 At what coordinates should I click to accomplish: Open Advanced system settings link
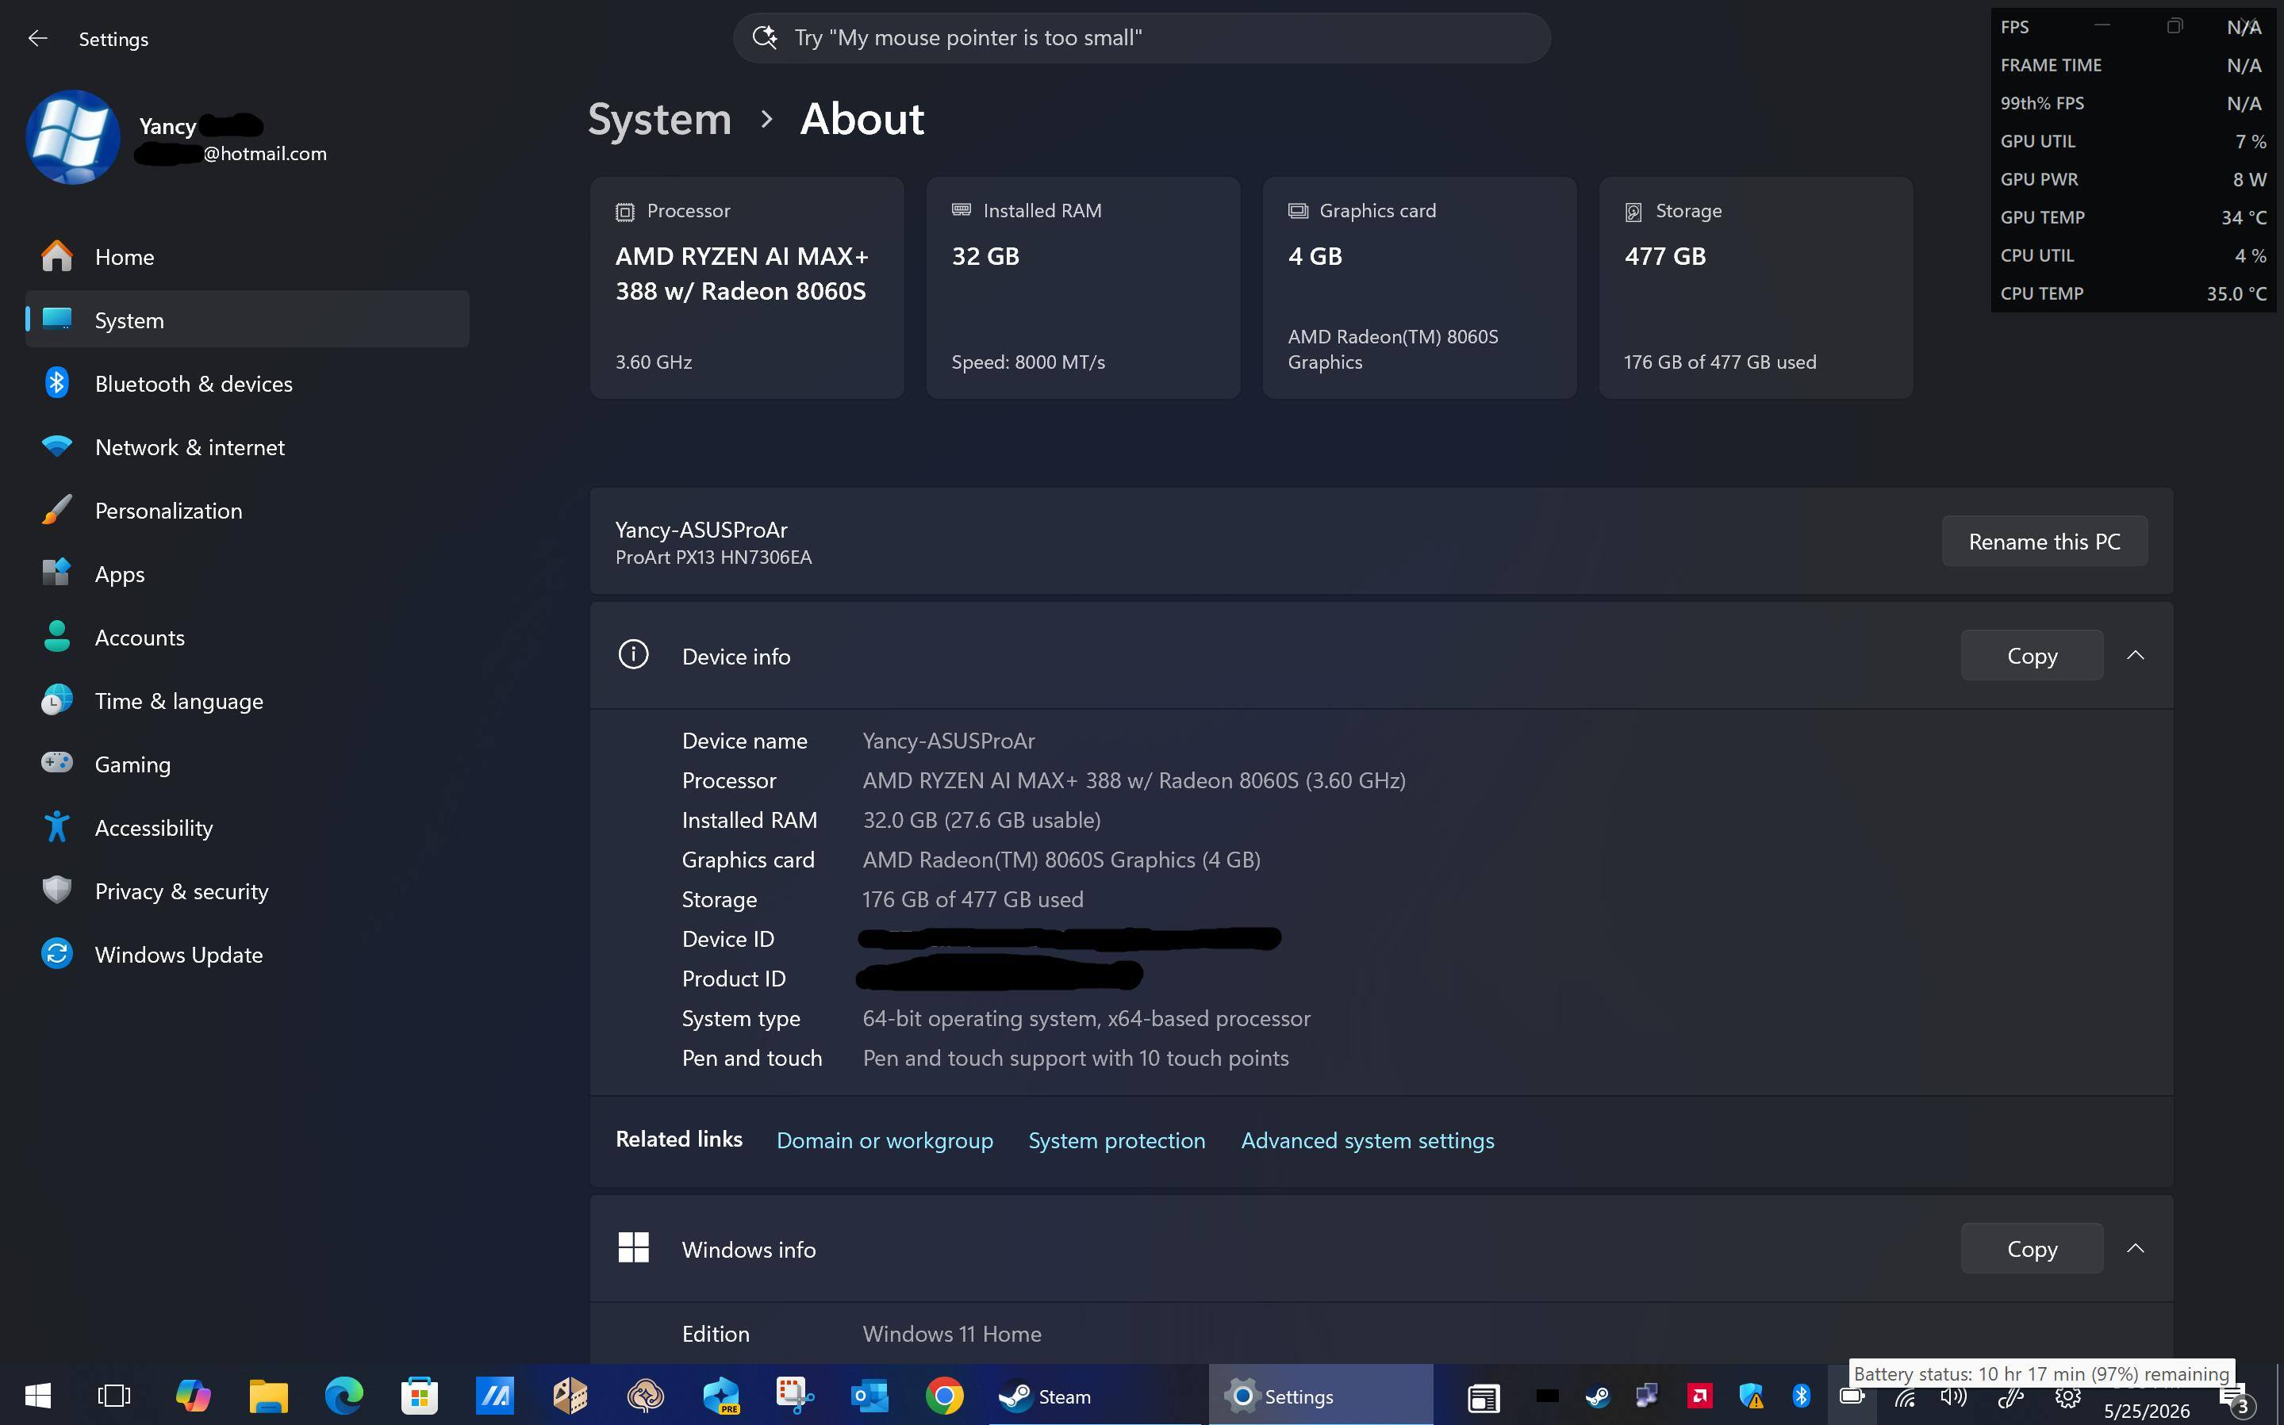point(1367,1140)
